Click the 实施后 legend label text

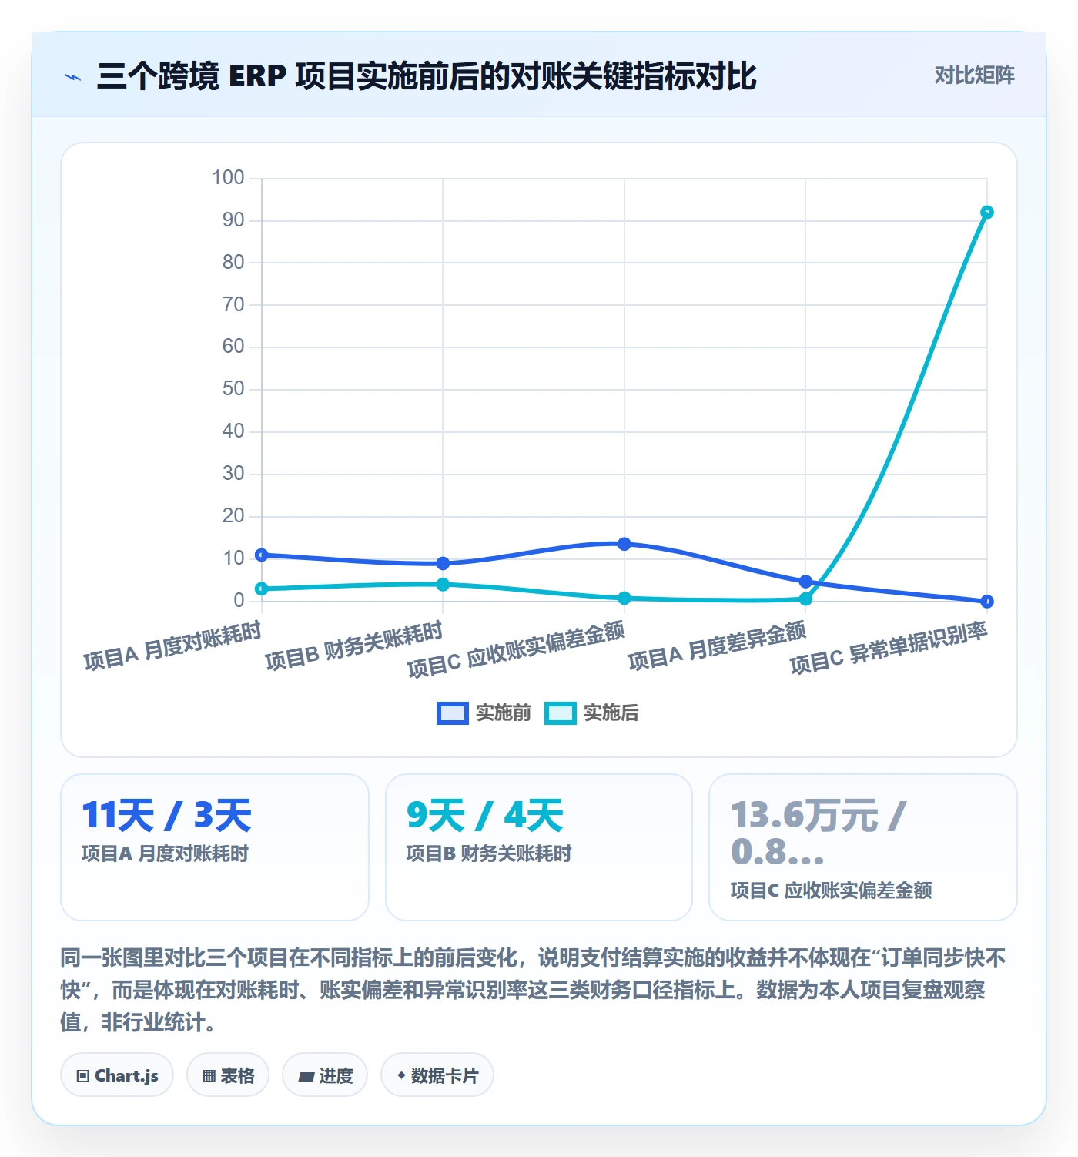(611, 713)
